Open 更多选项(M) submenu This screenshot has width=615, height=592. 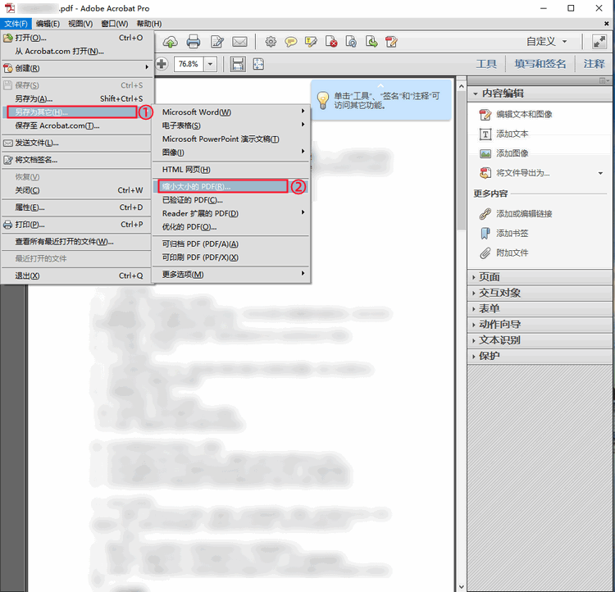pyautogui.click(x=230, y=274)
